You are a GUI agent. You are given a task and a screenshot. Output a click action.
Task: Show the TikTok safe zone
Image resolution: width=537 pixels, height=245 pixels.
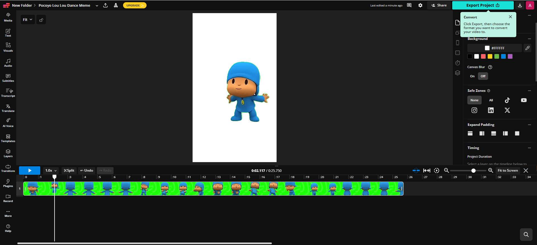(507, 100)
